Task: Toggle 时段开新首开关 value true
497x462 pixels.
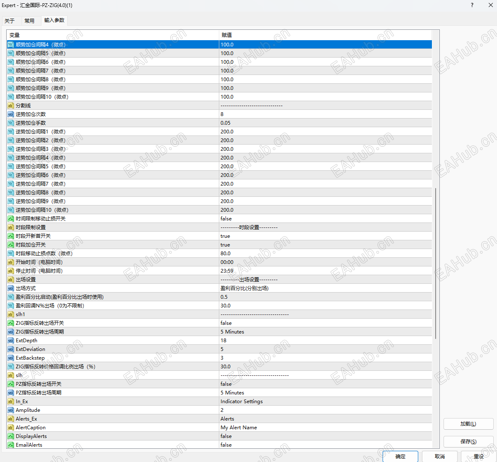Action: [325, 236]
